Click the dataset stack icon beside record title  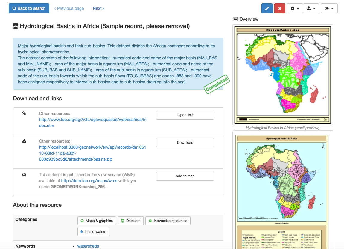[15, 26]
